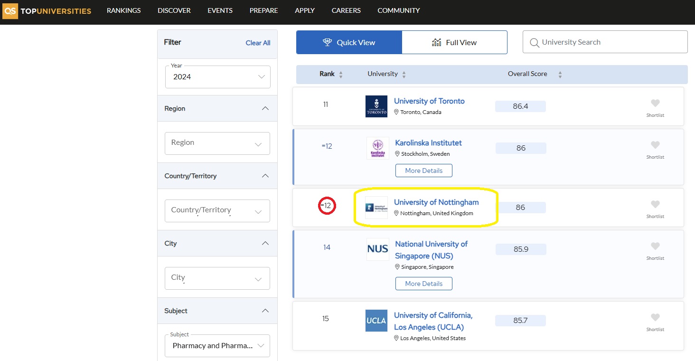Click Stockholm, Sweden location text
Screen dimensions: 695x361
[x=425, y=154]
